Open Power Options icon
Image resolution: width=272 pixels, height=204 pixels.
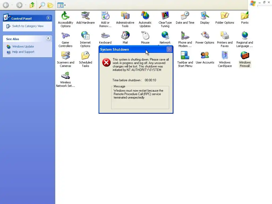click(x=205, y=38)
